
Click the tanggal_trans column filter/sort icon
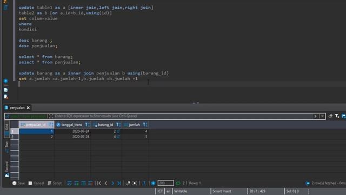(88, 125)
